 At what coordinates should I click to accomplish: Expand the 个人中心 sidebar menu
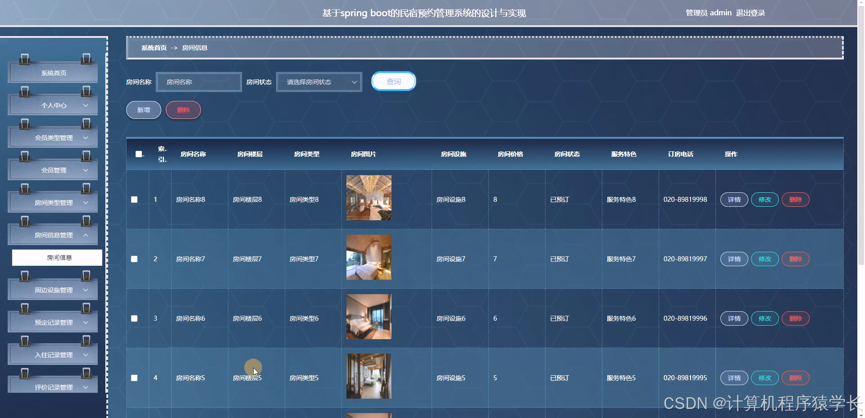[x=53, y=105]
